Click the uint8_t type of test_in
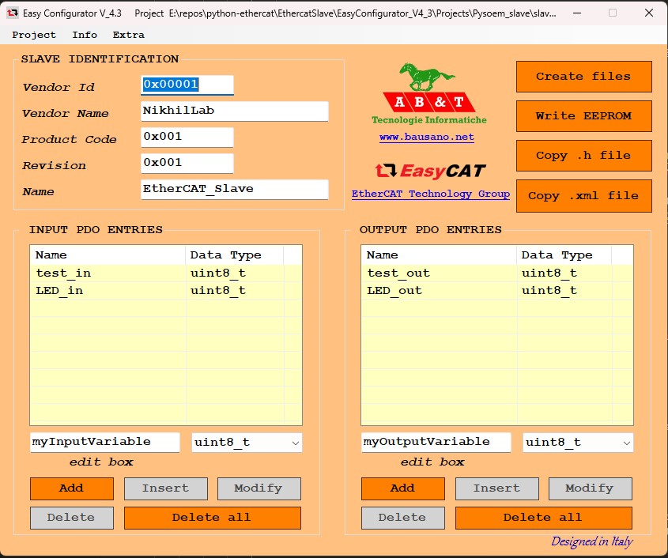 click(217, 273)
